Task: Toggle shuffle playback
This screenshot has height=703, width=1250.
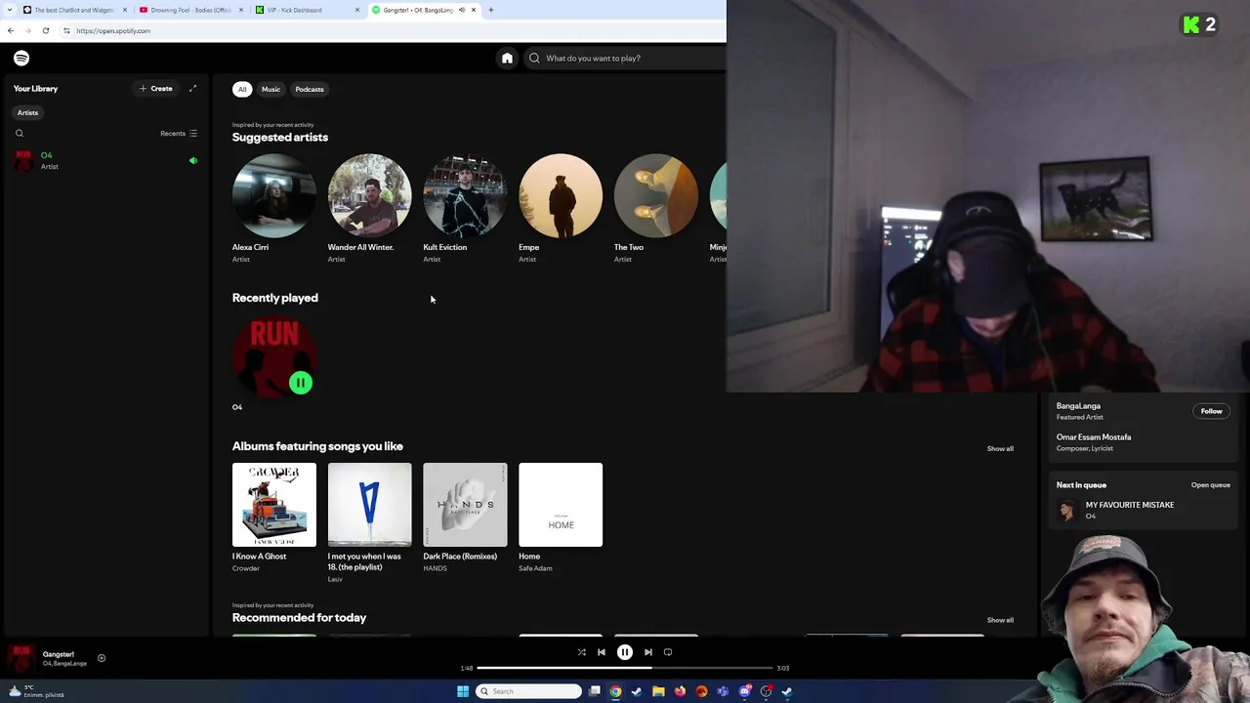Action: click(x=581, y=652)
